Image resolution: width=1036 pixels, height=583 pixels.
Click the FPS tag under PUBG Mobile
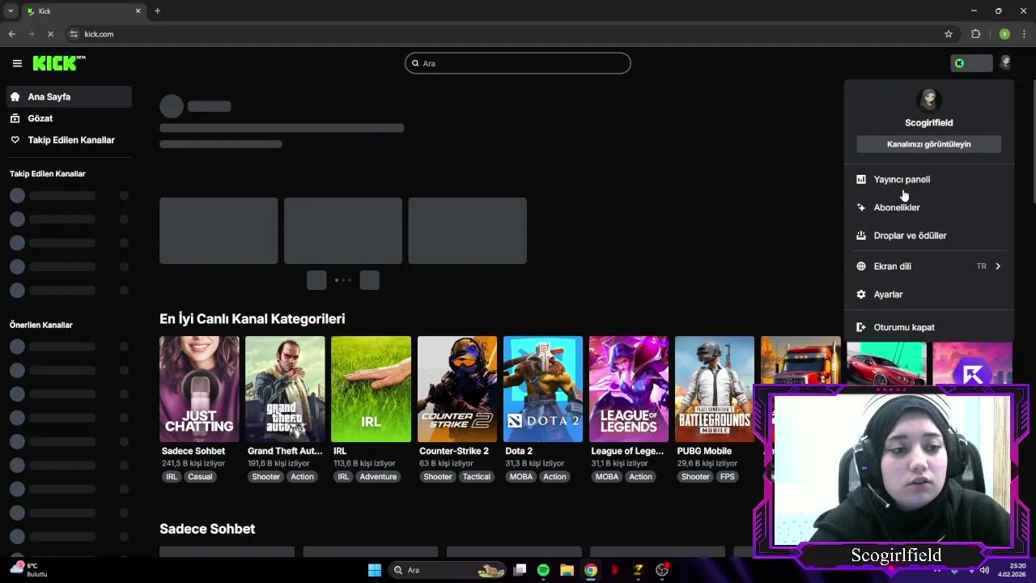(x=728, y=477)
